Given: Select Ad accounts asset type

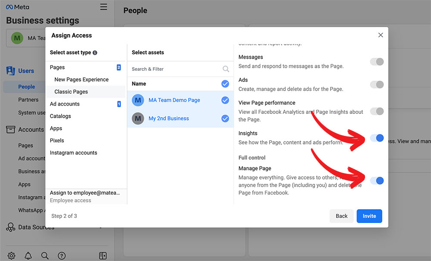Looking at the screenshot, I should [x=65, y=104].
